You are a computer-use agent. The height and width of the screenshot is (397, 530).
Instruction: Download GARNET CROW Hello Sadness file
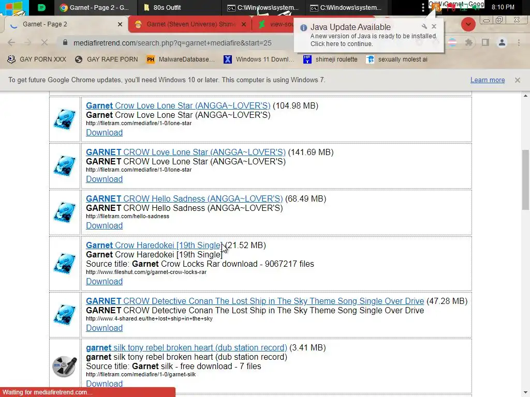coord(104,226)
